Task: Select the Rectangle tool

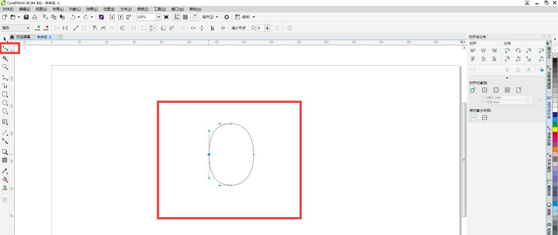Action: 5,94
